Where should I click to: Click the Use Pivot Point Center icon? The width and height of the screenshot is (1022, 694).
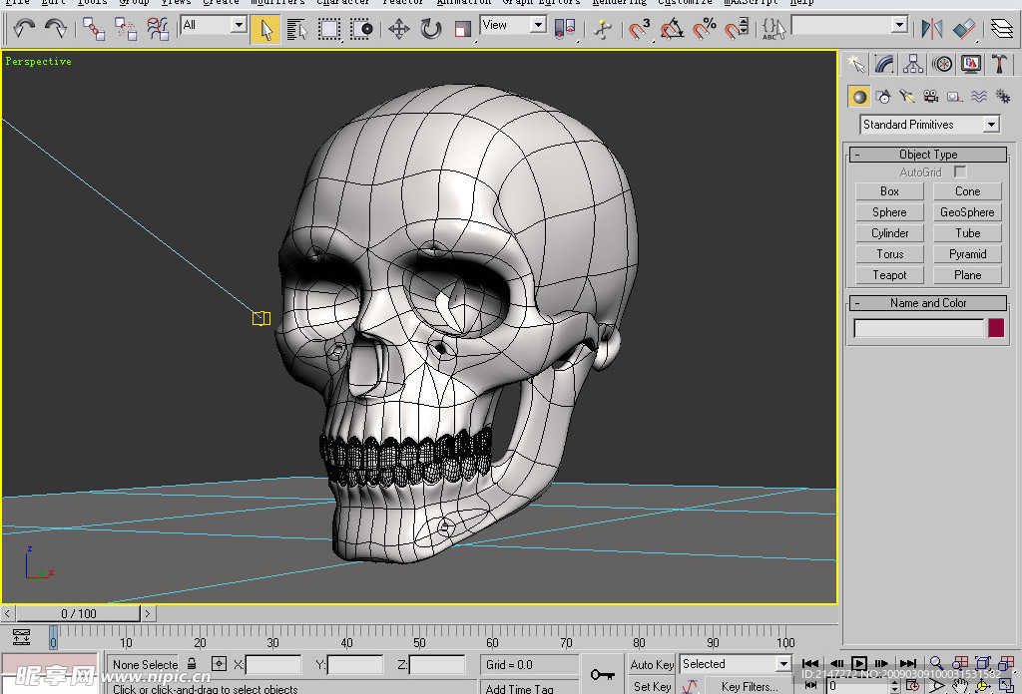565,29
